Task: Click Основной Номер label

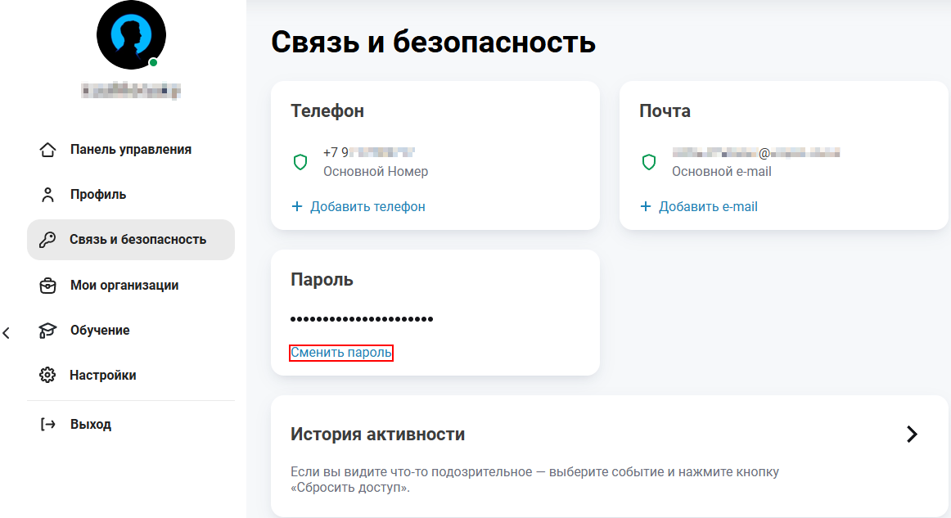Action: (376, 172)
